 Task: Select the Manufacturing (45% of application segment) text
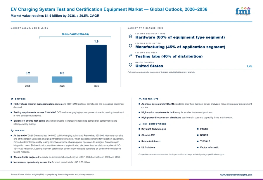click(x=180, y=47)
